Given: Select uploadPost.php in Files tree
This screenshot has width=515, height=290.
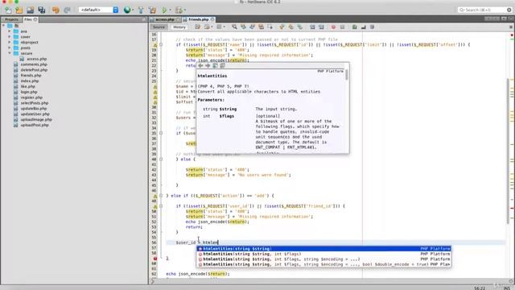Looking at the screenshot, I should 35,125.
